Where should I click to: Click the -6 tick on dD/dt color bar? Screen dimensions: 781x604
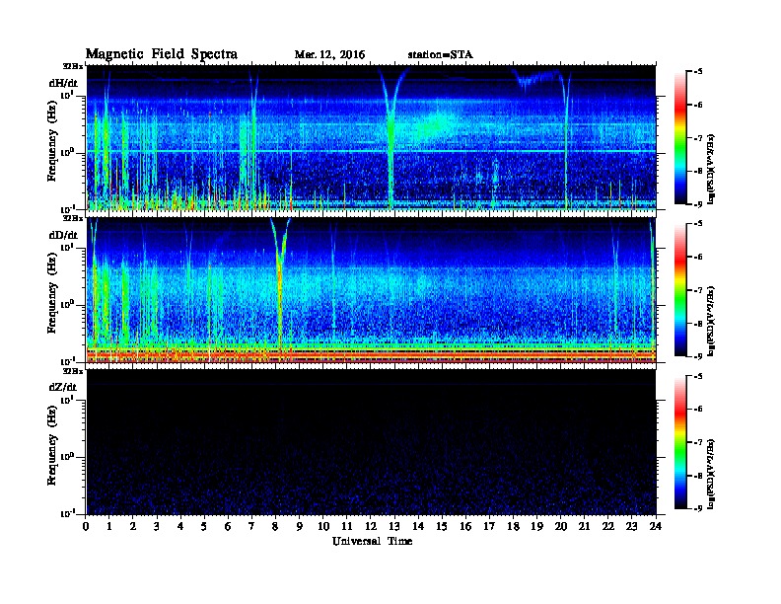[x=697, y=258]
